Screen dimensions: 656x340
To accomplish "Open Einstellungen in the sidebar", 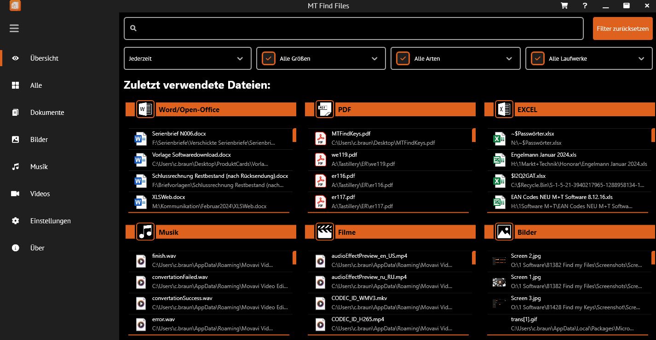I will pyautogui.click(x=50, y=221).
